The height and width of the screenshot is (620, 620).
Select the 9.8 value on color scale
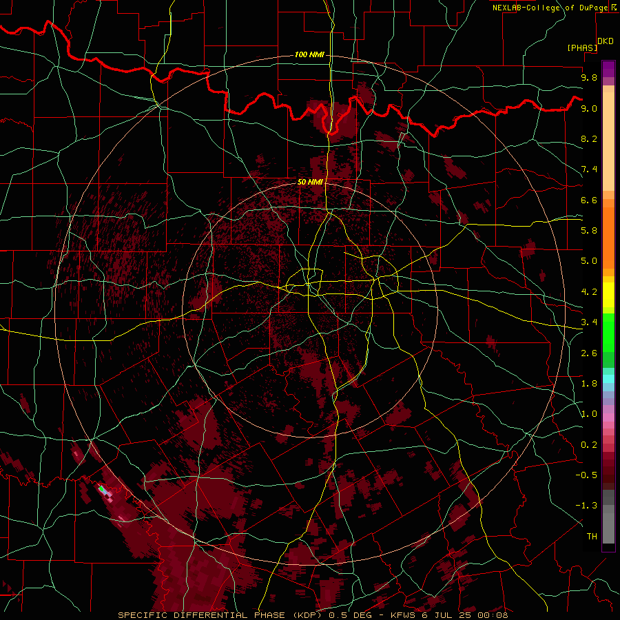point(589,77)
